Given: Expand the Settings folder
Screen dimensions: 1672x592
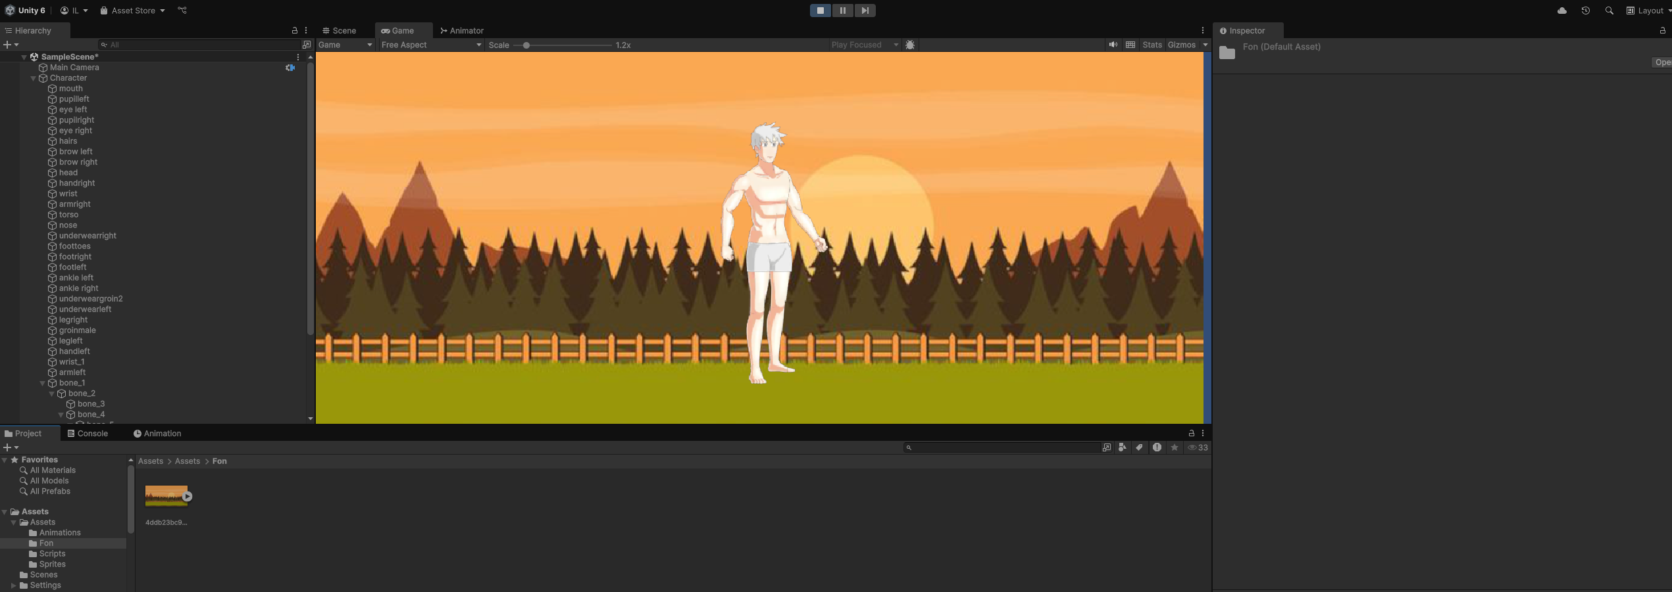Looking at the screenshot, I should coord(13,585).
